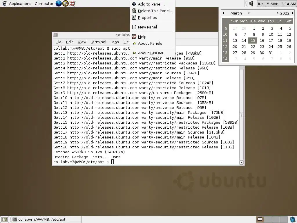
Task: Click the collabvm7@VM8: /etc/apt taskbar button
Action: pyautogui.click(x=47, y=220)
